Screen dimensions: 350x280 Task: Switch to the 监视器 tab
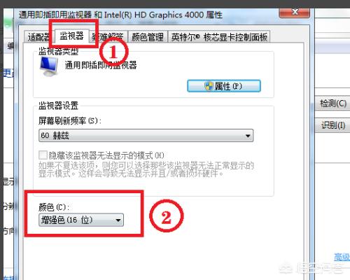coord(71,36)
